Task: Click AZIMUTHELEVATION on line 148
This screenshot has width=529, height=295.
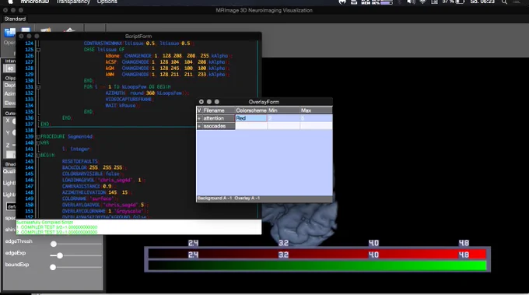Action: [84, 192]
